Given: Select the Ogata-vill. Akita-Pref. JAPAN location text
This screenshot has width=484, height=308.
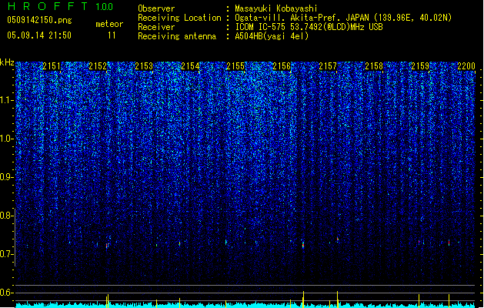Looking at the screenshot, I should (343, 18).
